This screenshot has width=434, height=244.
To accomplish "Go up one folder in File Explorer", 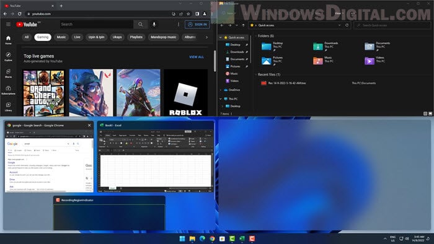I will (x=243, y=25).
